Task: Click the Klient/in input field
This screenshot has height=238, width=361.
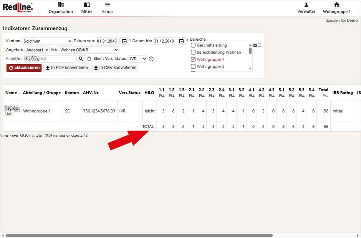Action: (x=49, y=59)
